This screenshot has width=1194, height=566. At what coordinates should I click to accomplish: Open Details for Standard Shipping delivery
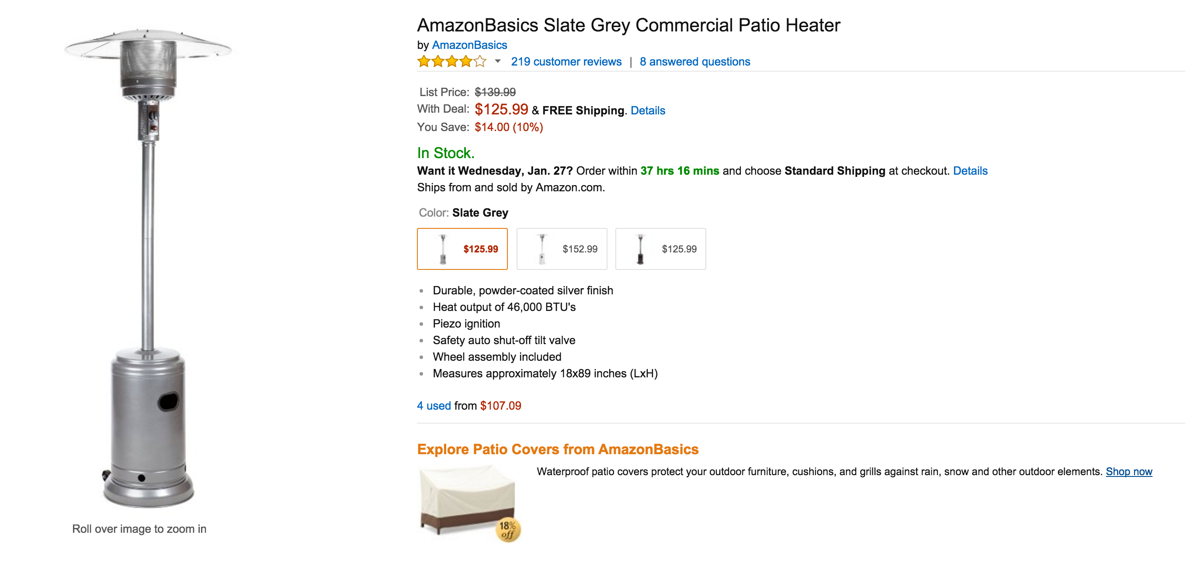pos(970,170)
